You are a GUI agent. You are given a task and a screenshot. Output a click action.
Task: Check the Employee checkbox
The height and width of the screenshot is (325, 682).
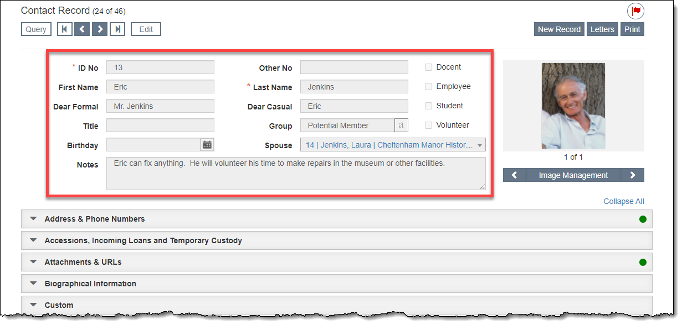coord(428,87)
